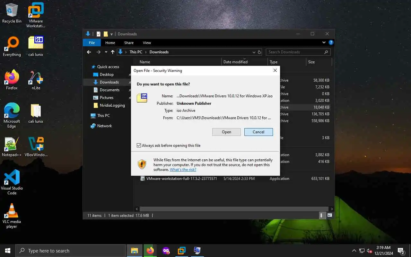
Task: Launch the Firefox desktop shortcut
Action: pos(12,80)
